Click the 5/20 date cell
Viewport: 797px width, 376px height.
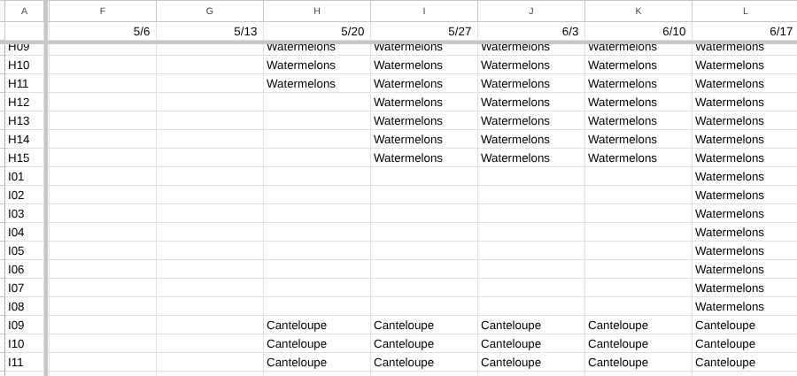(x=317, y=32)
